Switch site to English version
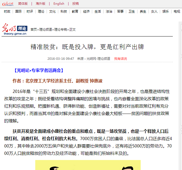This screenshot has height=170, width=182. coord(59,4)
